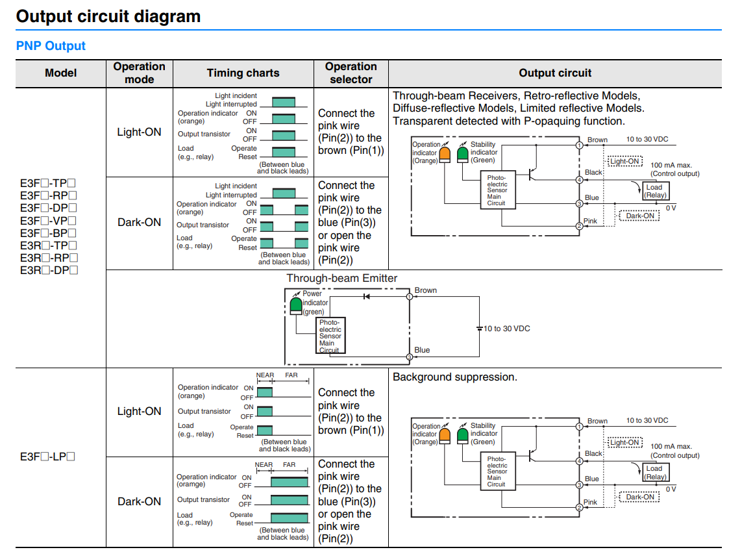This screenshot has height=552, width=729.
Task: Click E3F□-LP□ row's "Dark-ON" operation mode cell
Action: point(139,501)
